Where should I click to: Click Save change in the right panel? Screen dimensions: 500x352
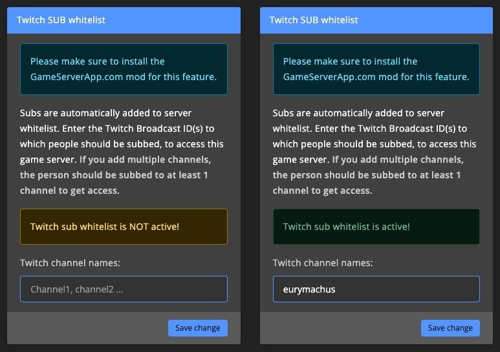click(x=450, y=328)
